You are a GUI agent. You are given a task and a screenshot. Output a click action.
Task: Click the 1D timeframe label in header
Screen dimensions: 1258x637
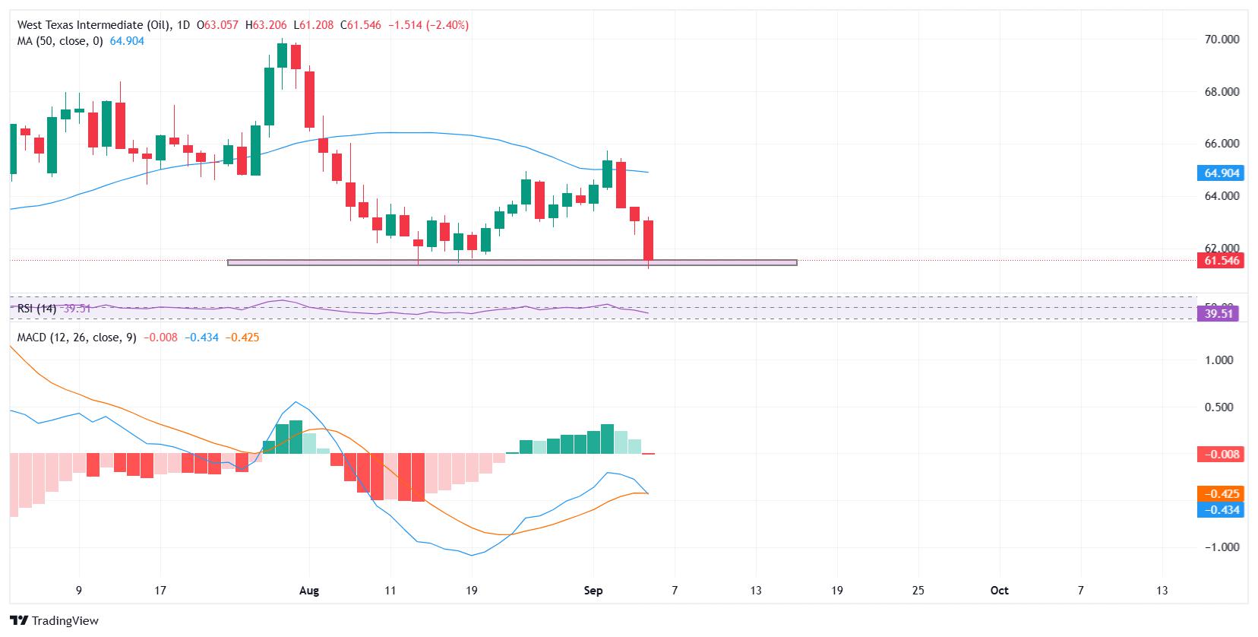(185, 25)
